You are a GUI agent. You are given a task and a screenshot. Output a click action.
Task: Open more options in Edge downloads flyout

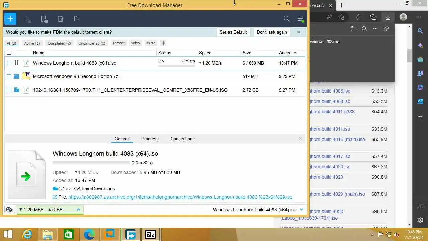point(375,29)
